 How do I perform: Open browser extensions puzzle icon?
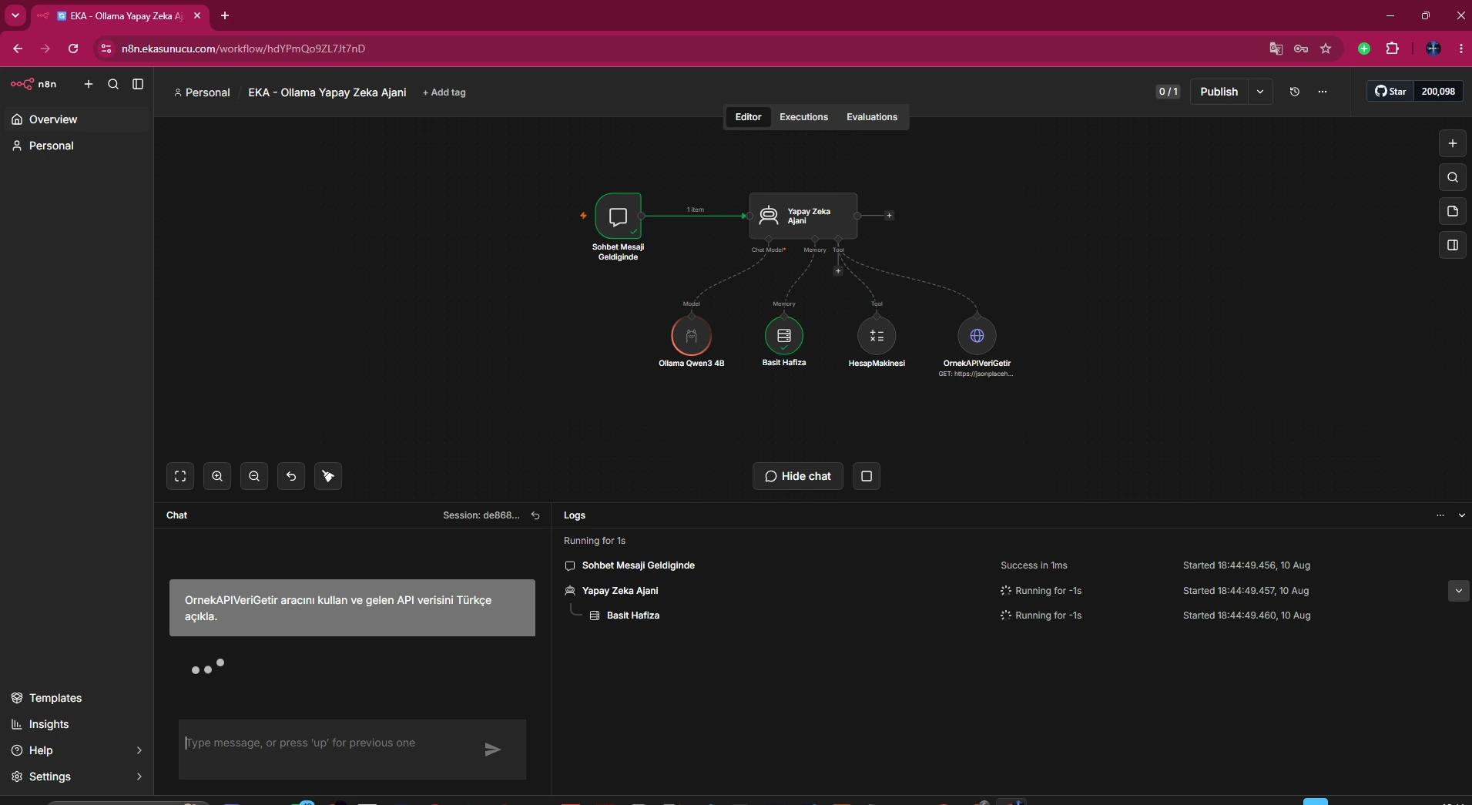coord(1392,49)
